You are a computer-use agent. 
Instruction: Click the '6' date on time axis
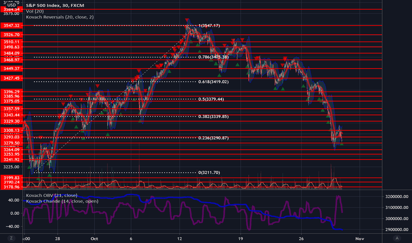click(x=131, y=239)
